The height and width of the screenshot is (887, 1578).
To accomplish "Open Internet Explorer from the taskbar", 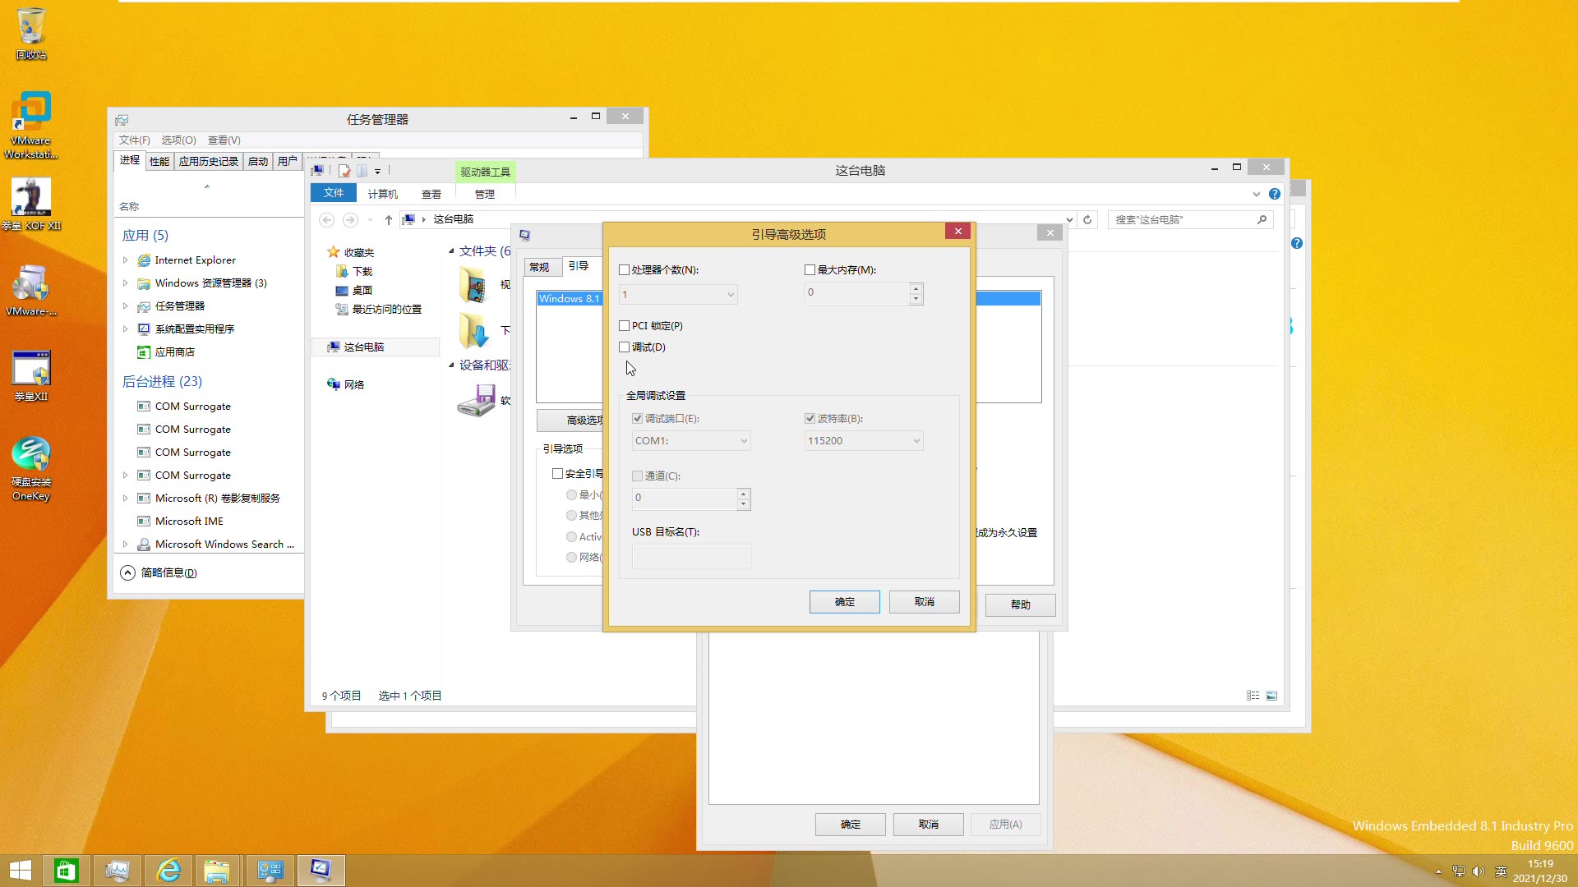I will tap(168, 870).
